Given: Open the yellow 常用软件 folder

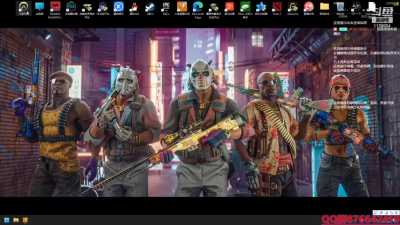Looking at the screenshot, I should click(x=324, y=8).
